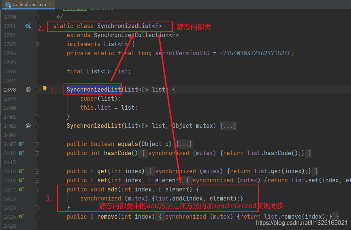Expand the folded get method on line 2416
The image size is (351, 230).
point(37,171)
